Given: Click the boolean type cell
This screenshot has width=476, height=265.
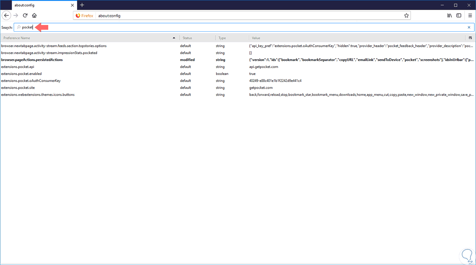Looking at the screenshot, I should click(222, 74).
